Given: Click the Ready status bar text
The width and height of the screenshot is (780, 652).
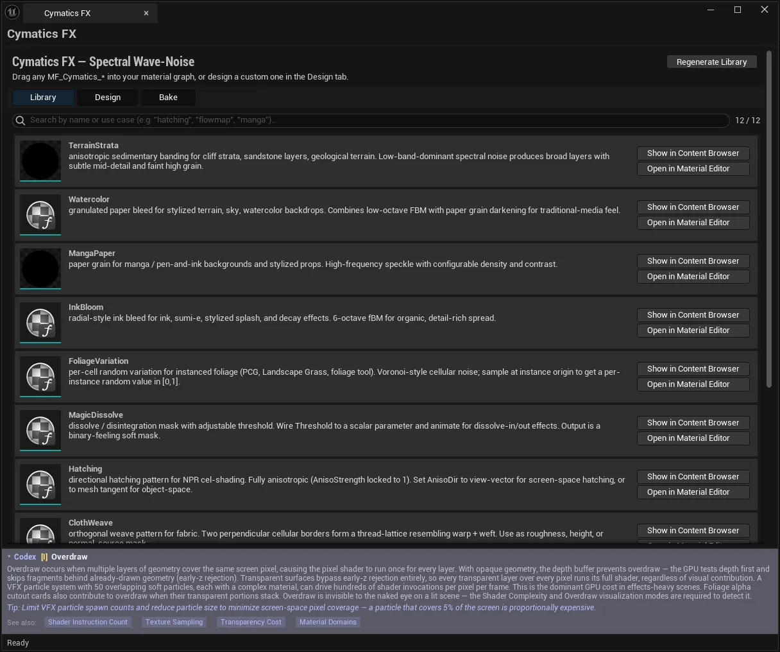Looking at the screenshot, I should click(x=18, y=643).
